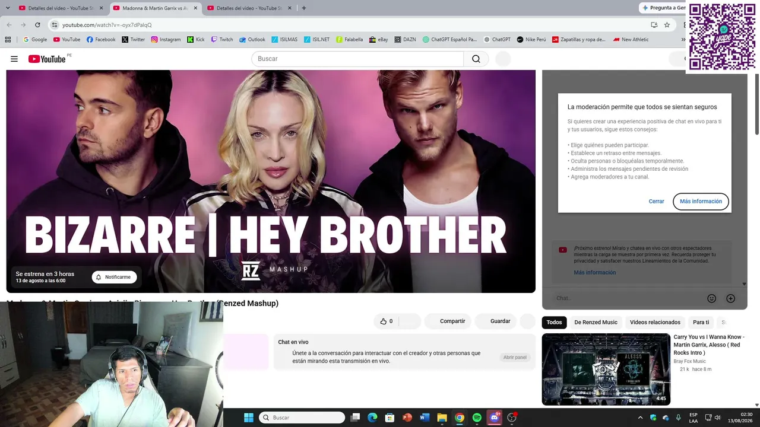
Task: Open the tab search dropdown arrow
Action: [x=8, y=8]
